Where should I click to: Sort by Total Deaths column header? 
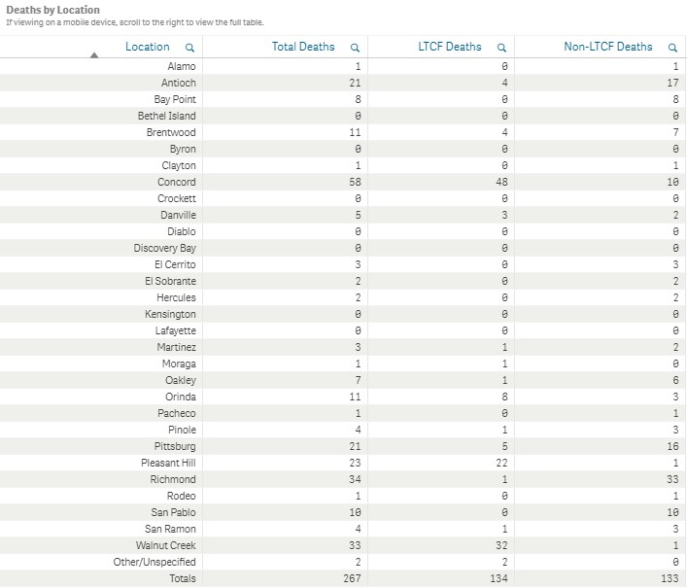tap(303, 47)
